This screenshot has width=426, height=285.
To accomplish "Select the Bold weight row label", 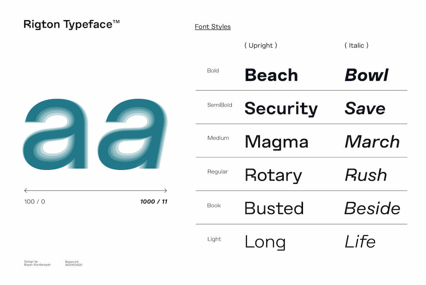I will click(213, 71).
